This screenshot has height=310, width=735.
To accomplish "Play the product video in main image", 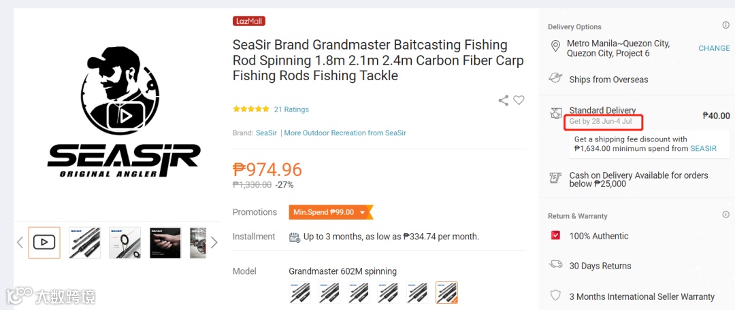I will pyautogui.click(x=125, y=116).
